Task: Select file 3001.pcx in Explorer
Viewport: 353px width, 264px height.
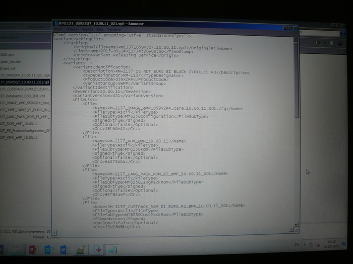Action: (x=7, y=54)
